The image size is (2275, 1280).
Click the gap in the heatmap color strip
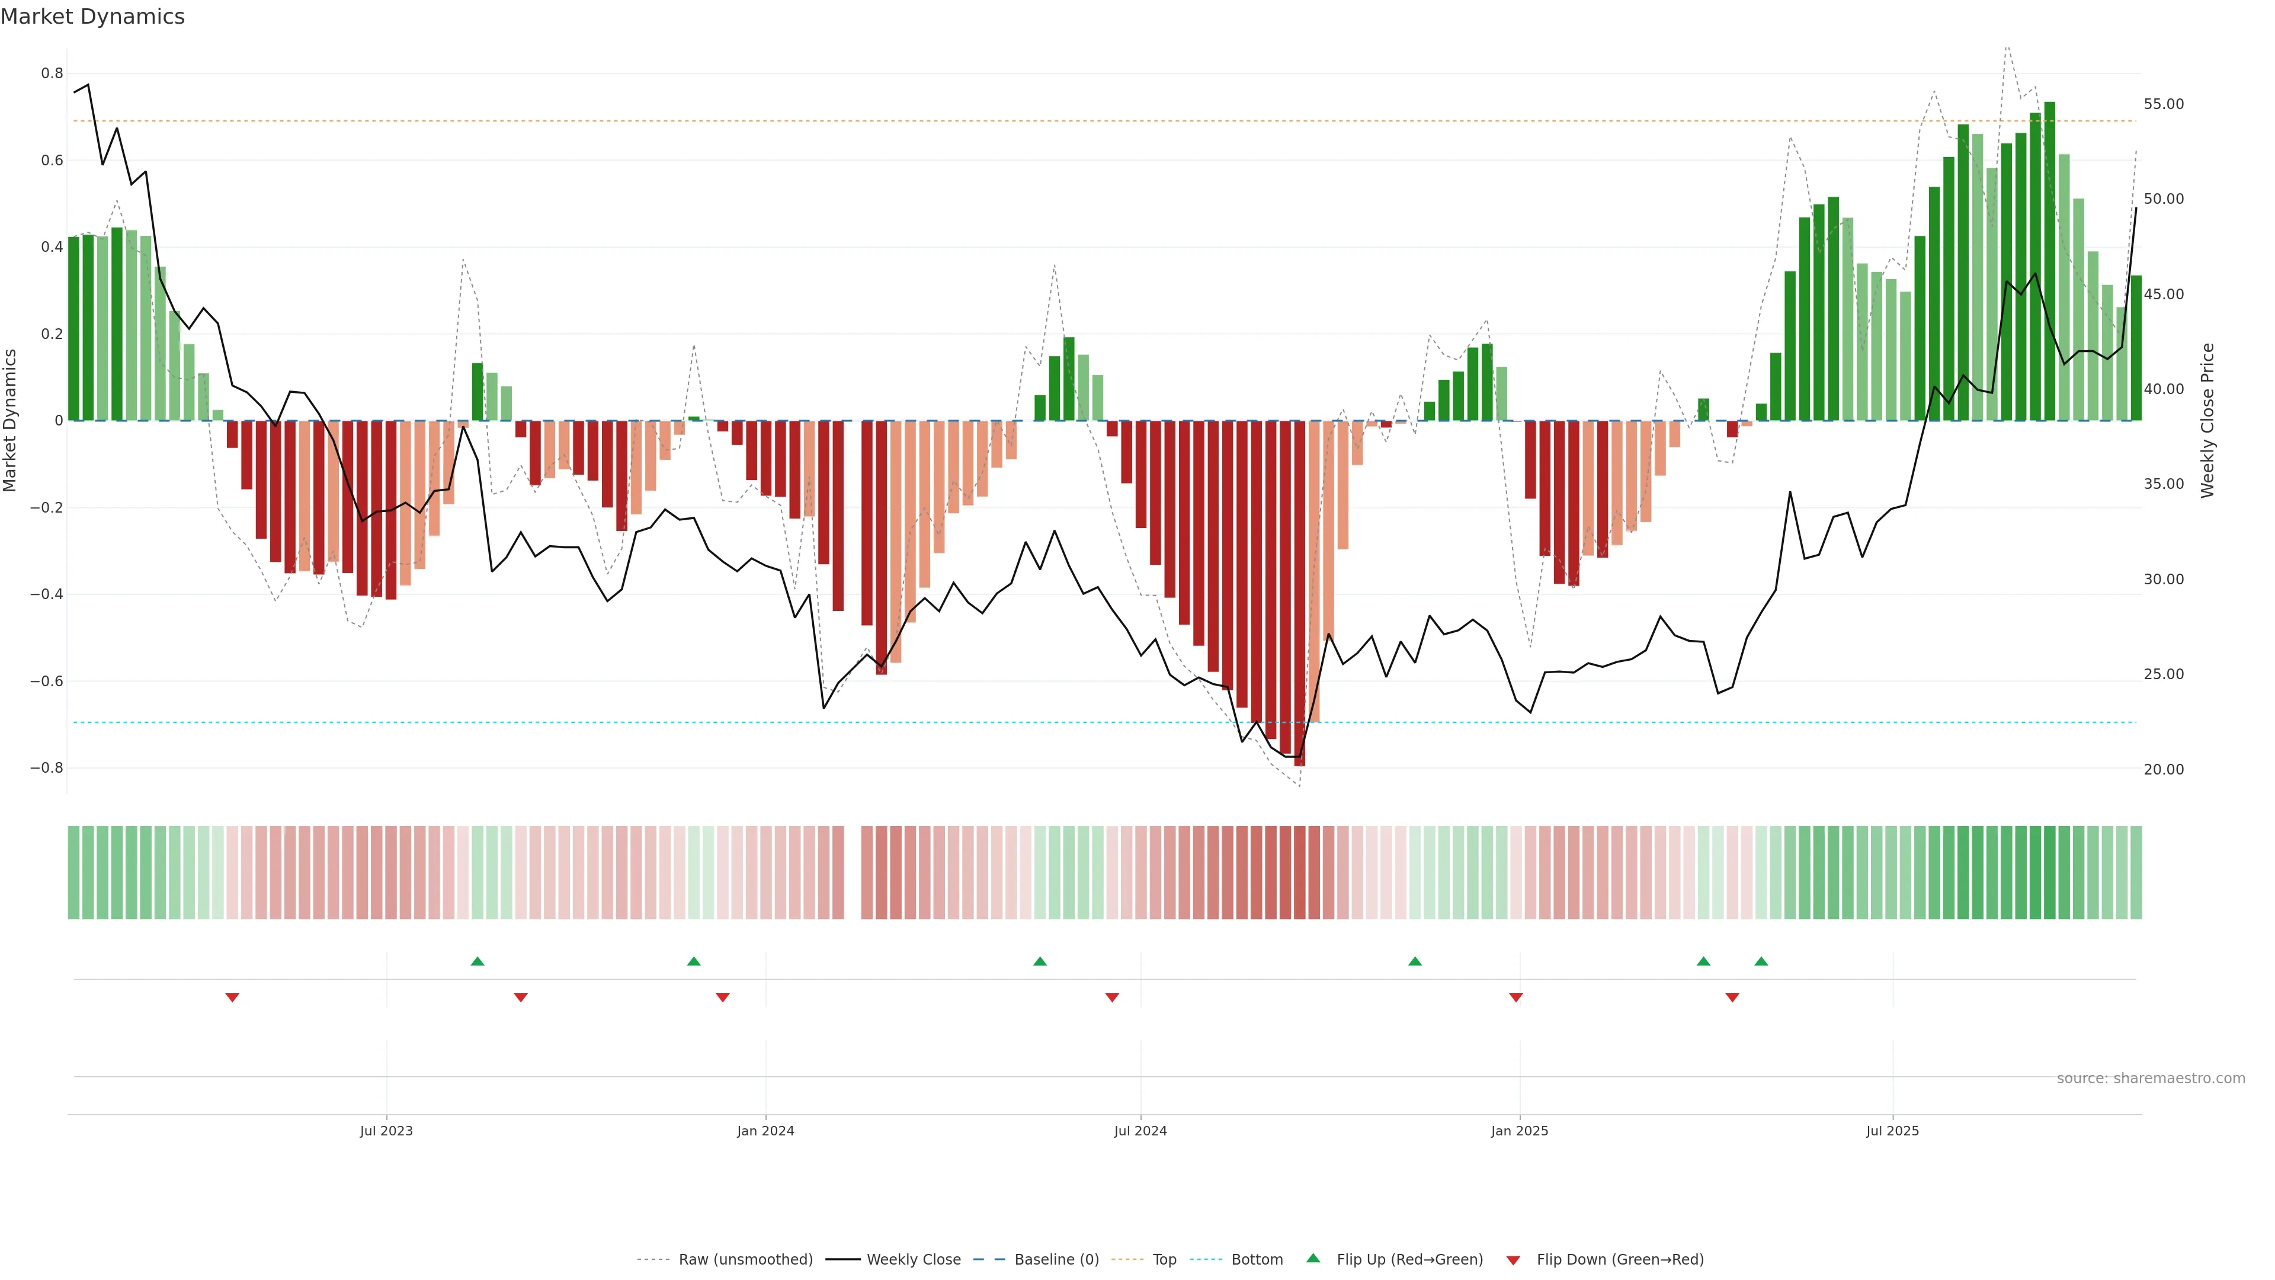[853, 873]
